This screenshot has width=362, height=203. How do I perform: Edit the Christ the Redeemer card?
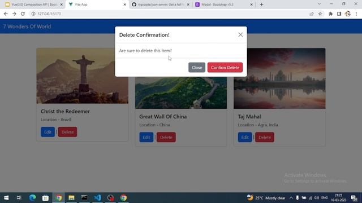pos(48,132)
